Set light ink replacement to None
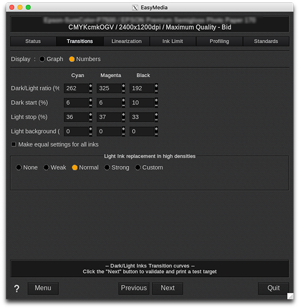 [19, 168]
